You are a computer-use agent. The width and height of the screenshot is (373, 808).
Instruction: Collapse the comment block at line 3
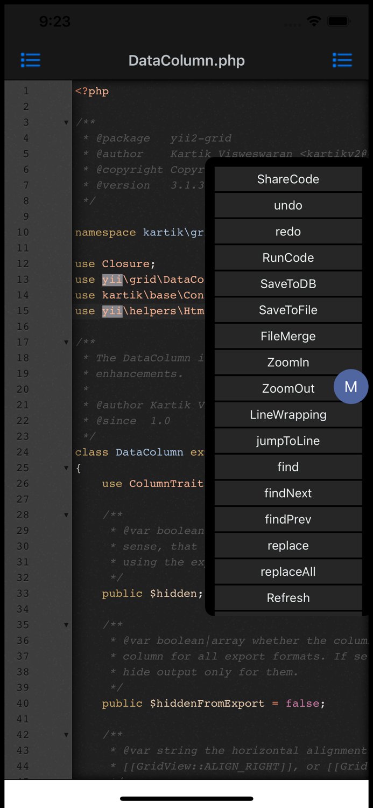(66, 122)
